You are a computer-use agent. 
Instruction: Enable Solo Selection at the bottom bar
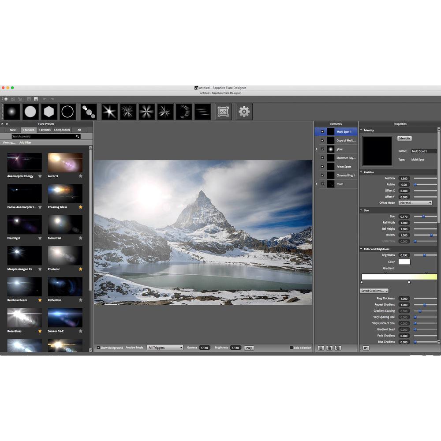[x=292, y=348]
